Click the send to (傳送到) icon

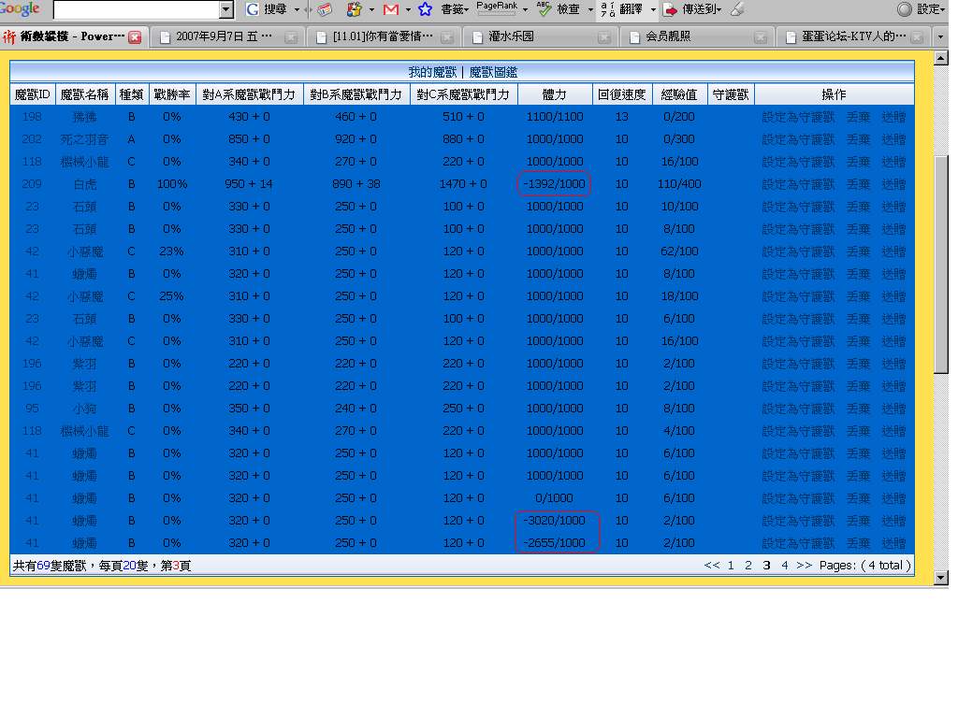point(671,9)
